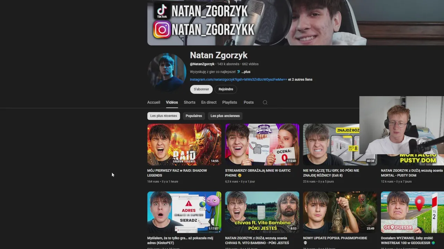444x249 pixels.
Task: Open the GeoGuessr video thumbnail
Action: tap(412, 212)
